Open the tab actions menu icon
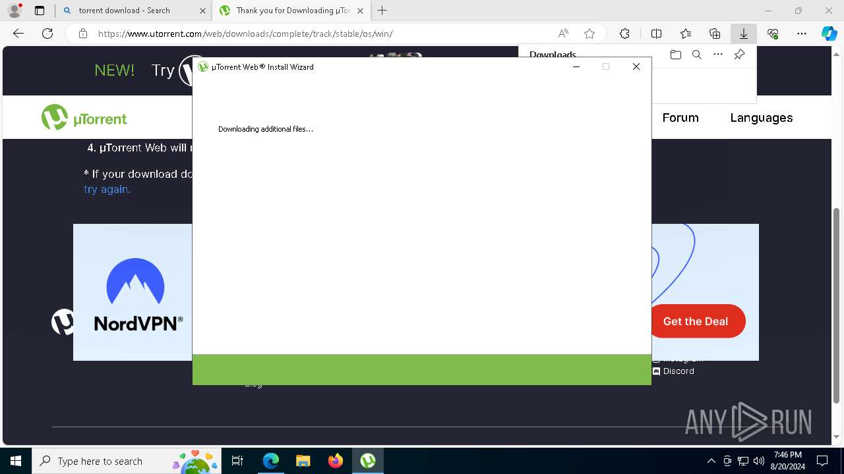Viewport: 844px width, 474px height. tap(40, 11)
